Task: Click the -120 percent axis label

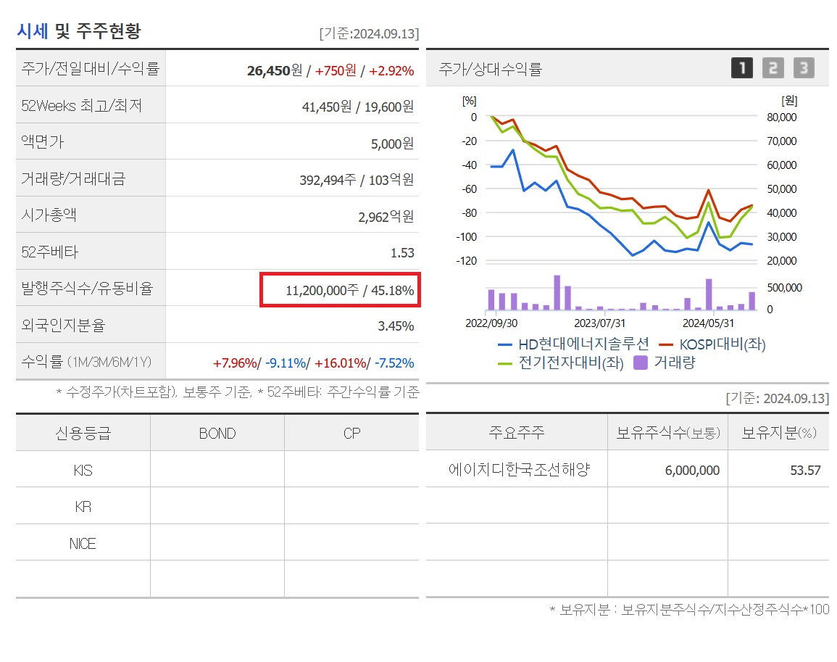Action: click(466, 261)
